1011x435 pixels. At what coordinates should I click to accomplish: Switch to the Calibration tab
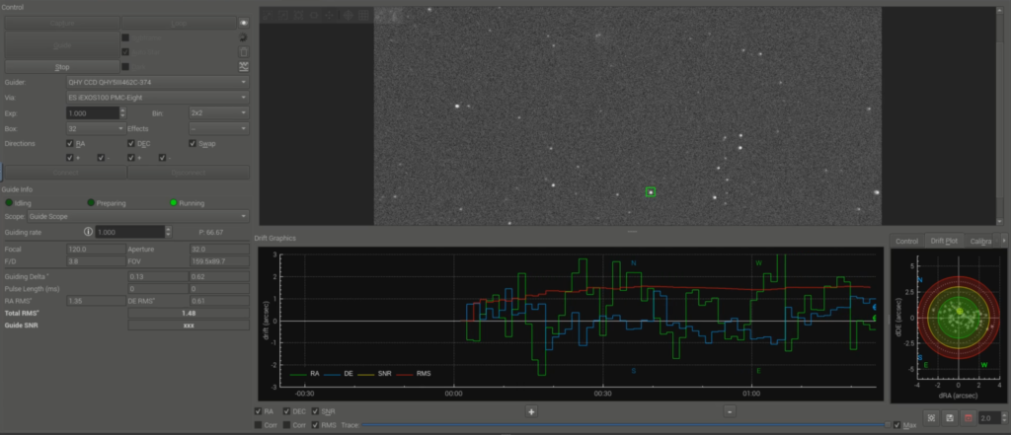(x=980, y=241)
